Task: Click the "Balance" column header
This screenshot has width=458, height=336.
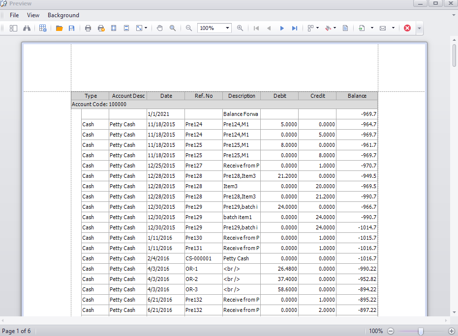Action: [357, 96]
